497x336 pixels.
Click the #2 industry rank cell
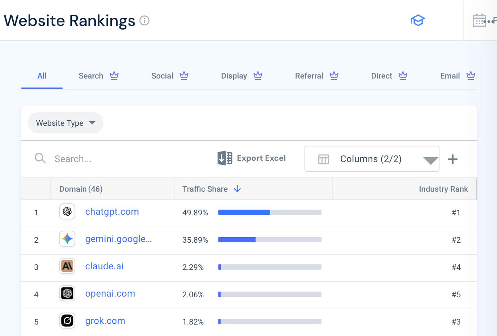(456, 240)
